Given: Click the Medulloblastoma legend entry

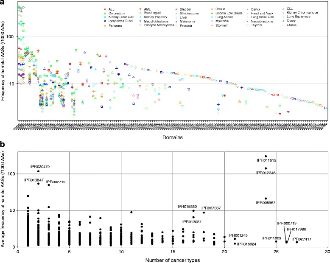Looking at the screenshot, I should click(154, 21).
